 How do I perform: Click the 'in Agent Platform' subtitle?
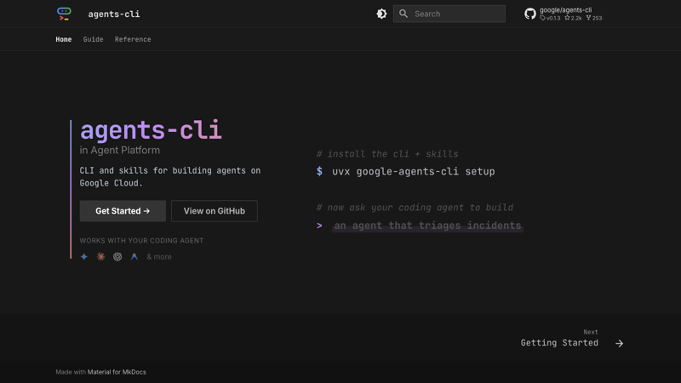pos(119,151)
